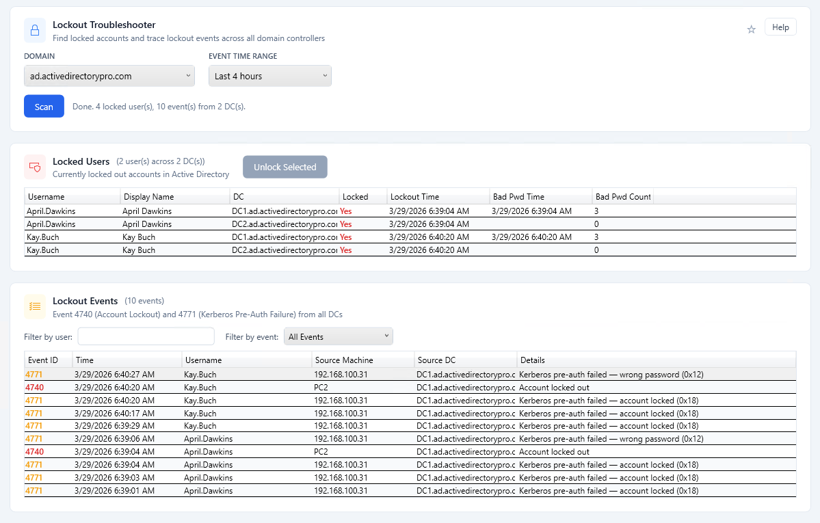Sort by Display Name column header
This screenshot has height=523, width=820.
(x=174, y=197)
